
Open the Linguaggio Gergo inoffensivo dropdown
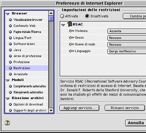point(127,51)
